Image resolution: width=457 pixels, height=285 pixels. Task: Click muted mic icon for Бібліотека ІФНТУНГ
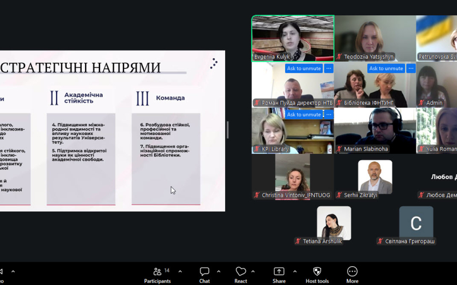(339, 103)
